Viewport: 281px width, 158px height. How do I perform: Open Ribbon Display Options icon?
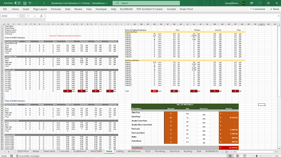point(252,3)
